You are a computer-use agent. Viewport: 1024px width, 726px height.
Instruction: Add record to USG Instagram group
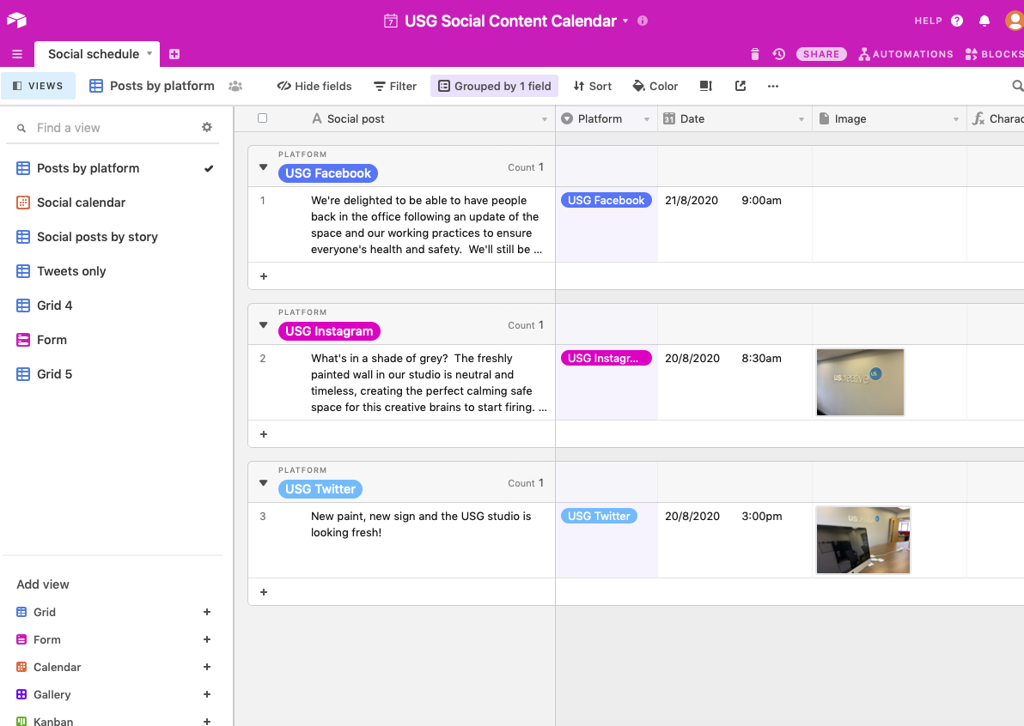(264, 434)
